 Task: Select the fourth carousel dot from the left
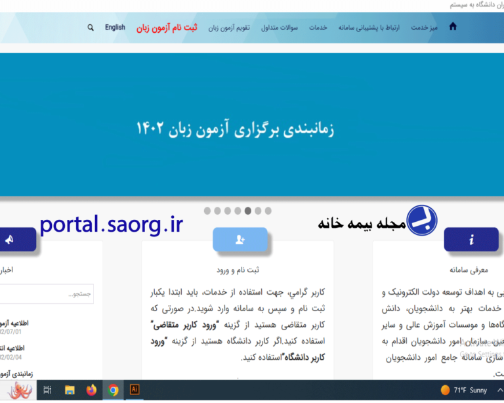[x=238, y=211]
